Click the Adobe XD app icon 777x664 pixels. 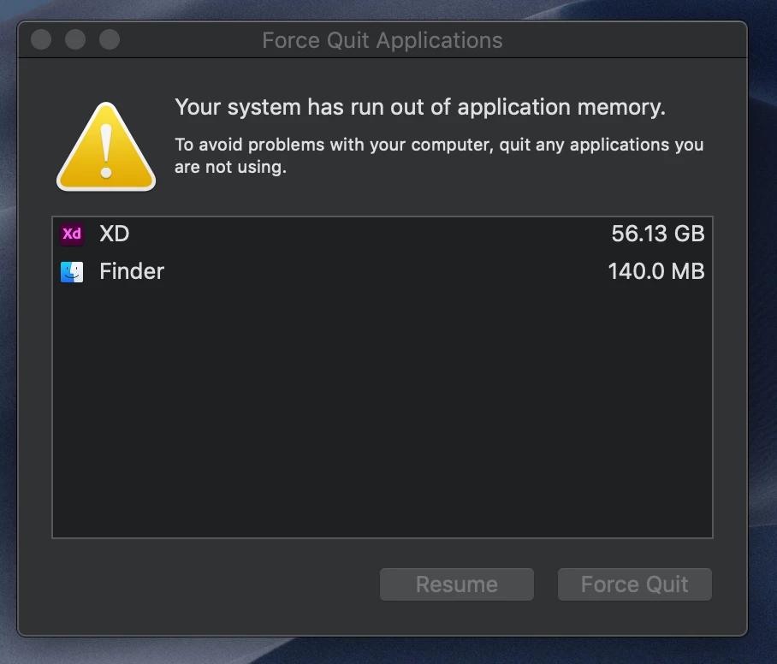[72, 234]
